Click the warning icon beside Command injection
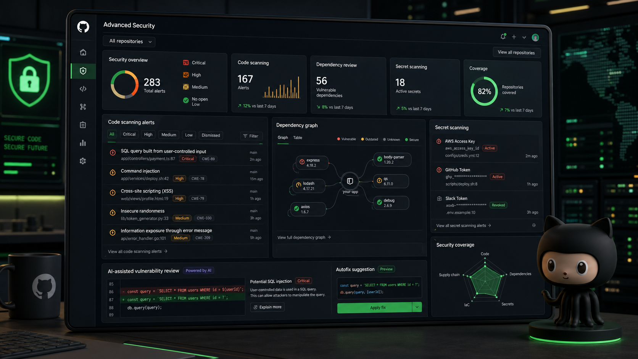The width and height of the screenshot is (638, 359). (113, 172)
